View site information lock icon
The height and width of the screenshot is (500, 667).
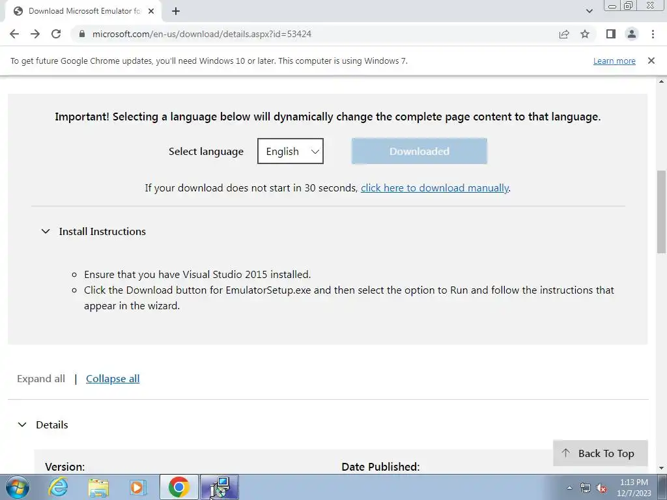tap(82, 34)
